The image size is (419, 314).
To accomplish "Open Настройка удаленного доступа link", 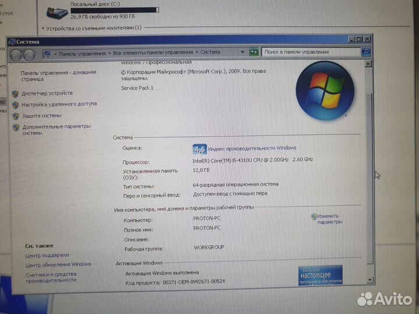I will (x=59, y=104).
